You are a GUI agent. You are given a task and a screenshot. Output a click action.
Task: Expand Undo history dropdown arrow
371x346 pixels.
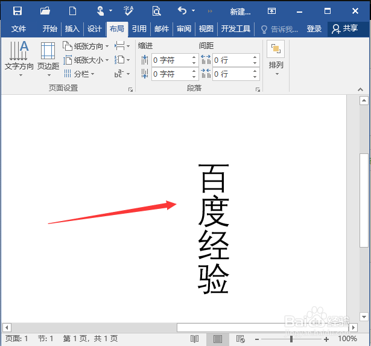[x=193, y=11]
